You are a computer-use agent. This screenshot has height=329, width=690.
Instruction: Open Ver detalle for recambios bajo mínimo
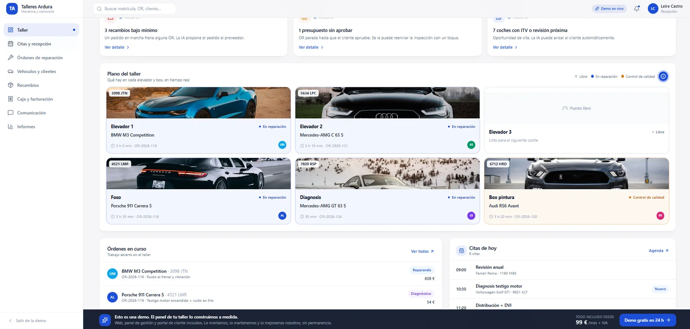[117, 47]
